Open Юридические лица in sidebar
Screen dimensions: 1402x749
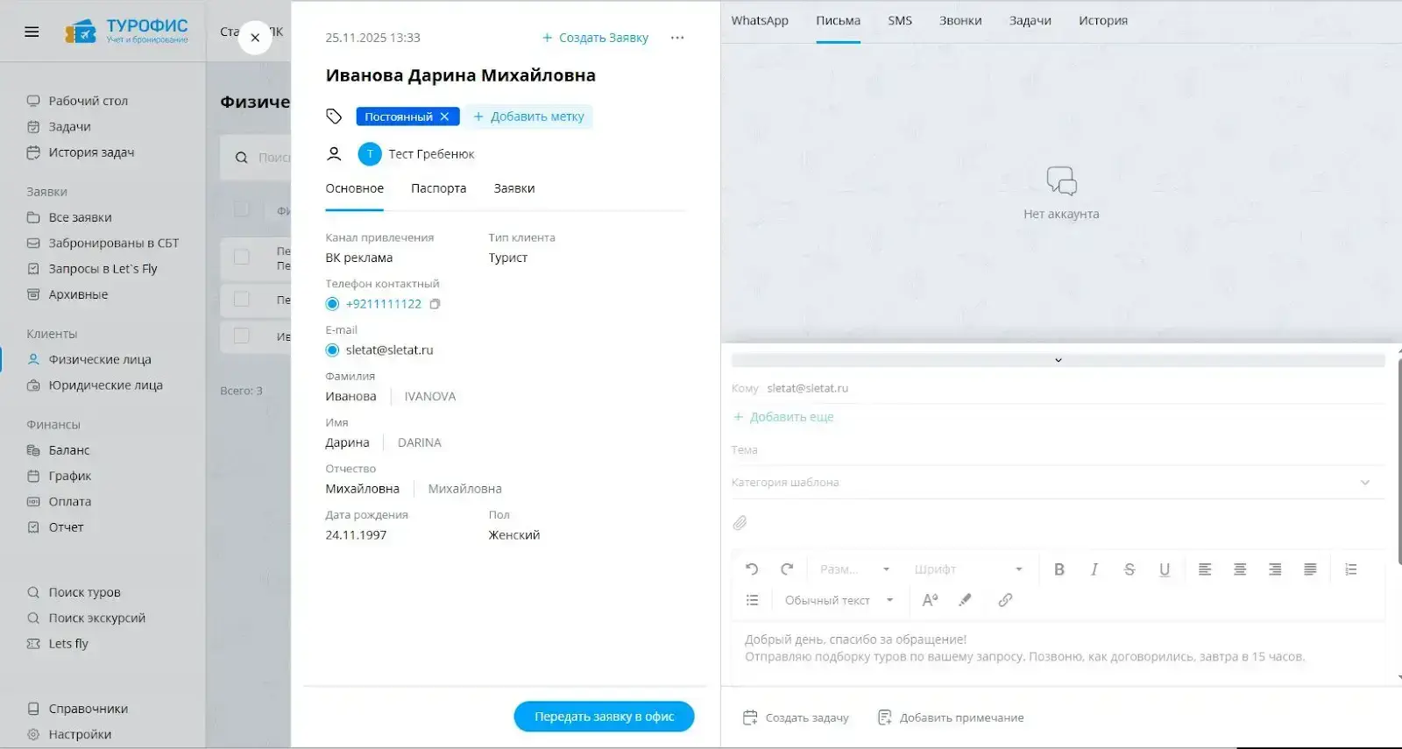point(105,385)
